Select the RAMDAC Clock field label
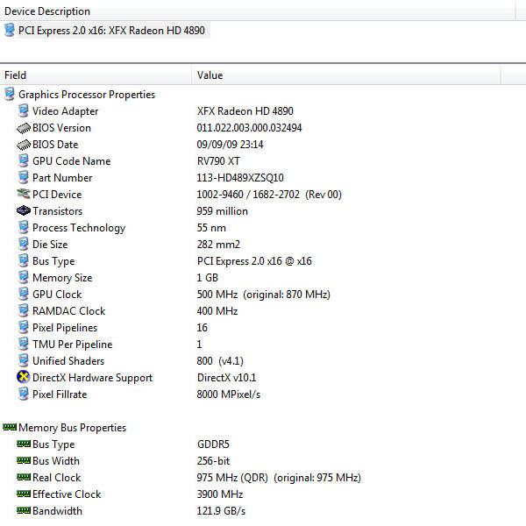Viewport: 526px width, 526px height. [68, 311]
